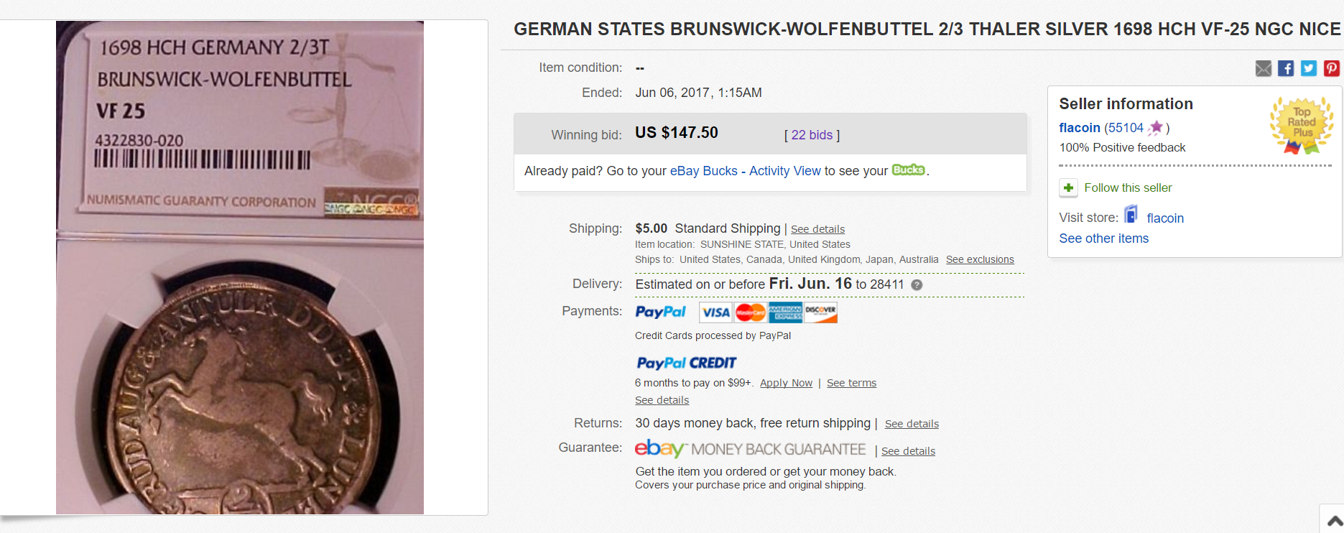Click See exclusions link

tap(980, 259)
